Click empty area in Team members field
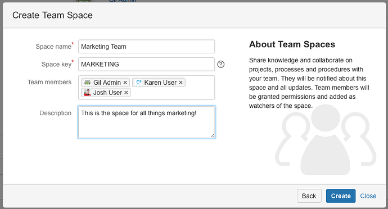The image size is (388, 209). click(173, 93)
